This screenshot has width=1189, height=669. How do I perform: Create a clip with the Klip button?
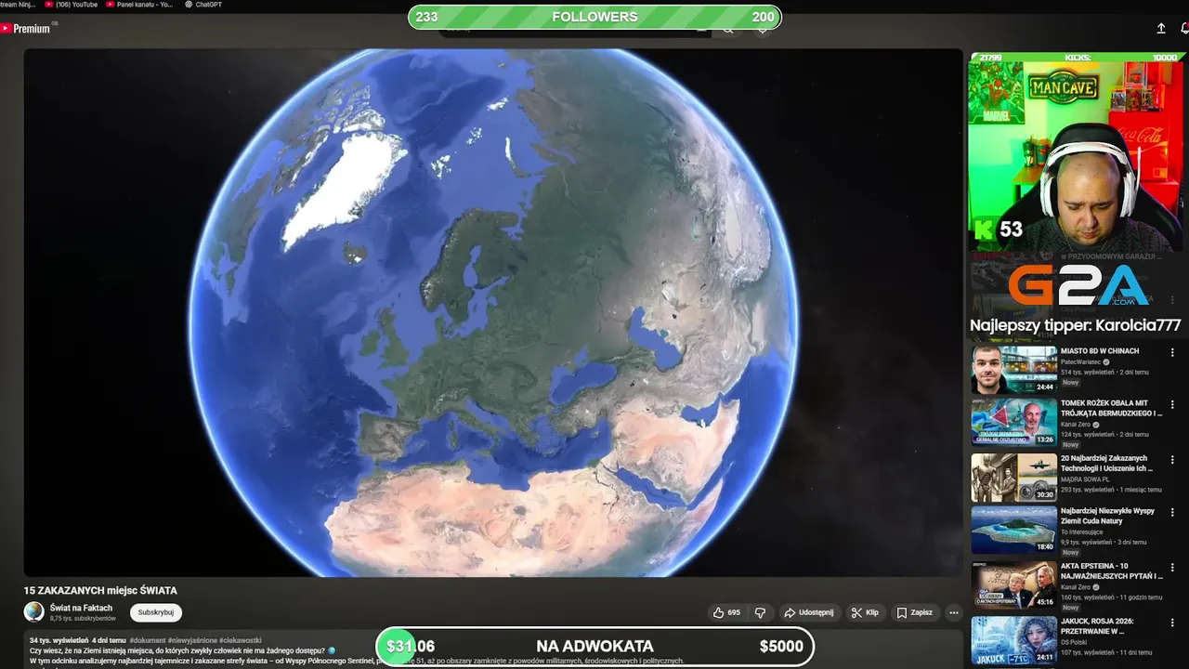[x=865, y=612]
